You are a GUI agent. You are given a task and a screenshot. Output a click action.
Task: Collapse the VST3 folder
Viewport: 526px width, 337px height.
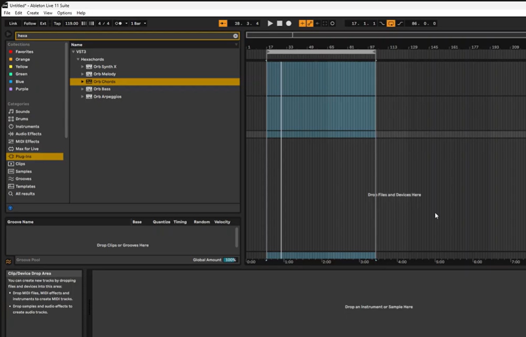coord(73,52)
